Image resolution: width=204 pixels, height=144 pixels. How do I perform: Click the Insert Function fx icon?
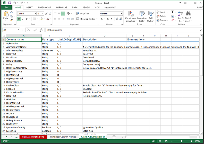[41, 30]
